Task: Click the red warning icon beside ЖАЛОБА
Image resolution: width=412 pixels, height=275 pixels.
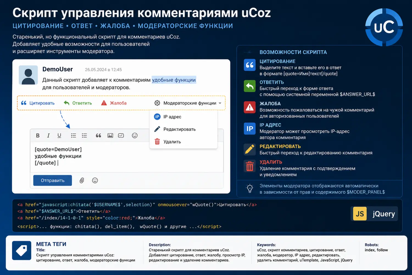Action: point(250,107)
